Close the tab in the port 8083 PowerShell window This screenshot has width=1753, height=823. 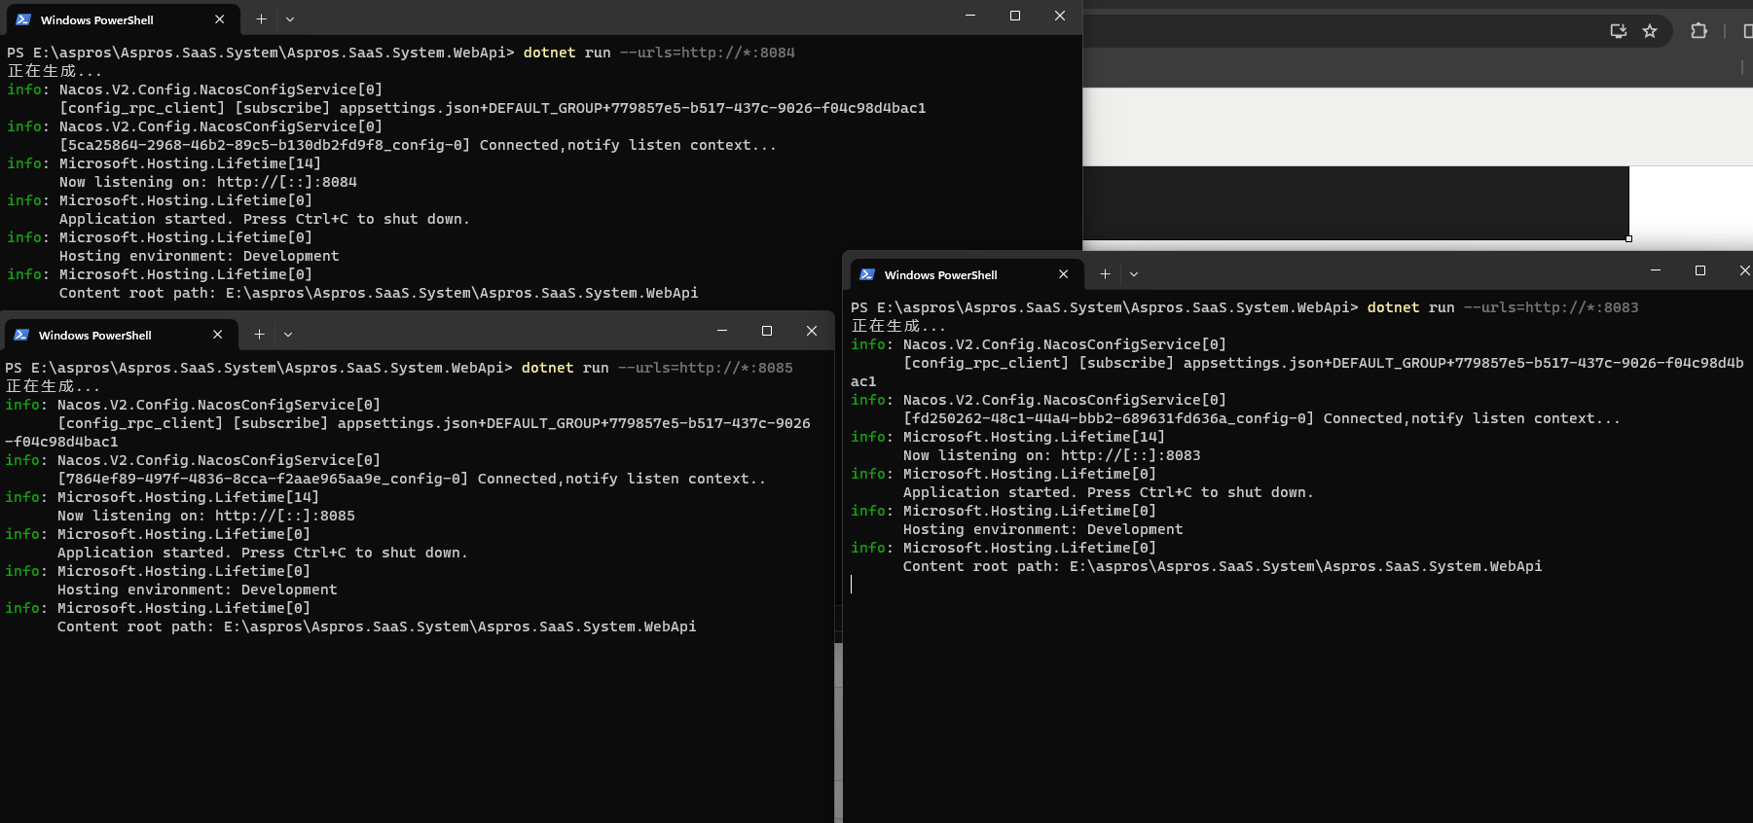[x=1064, y=275]
